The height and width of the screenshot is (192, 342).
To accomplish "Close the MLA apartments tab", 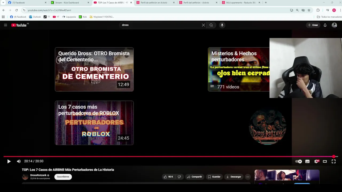I will point(259,3).
